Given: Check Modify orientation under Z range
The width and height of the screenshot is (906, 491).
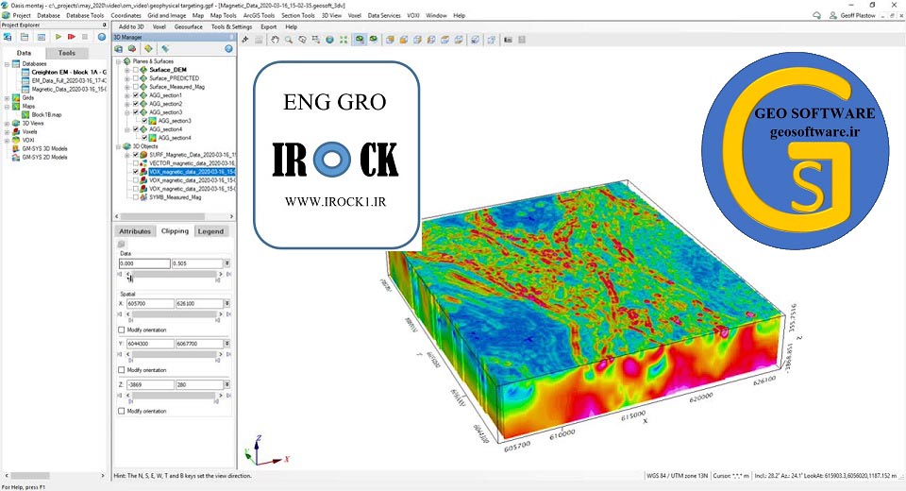Looking at the screenshot, I should [122, 411].
